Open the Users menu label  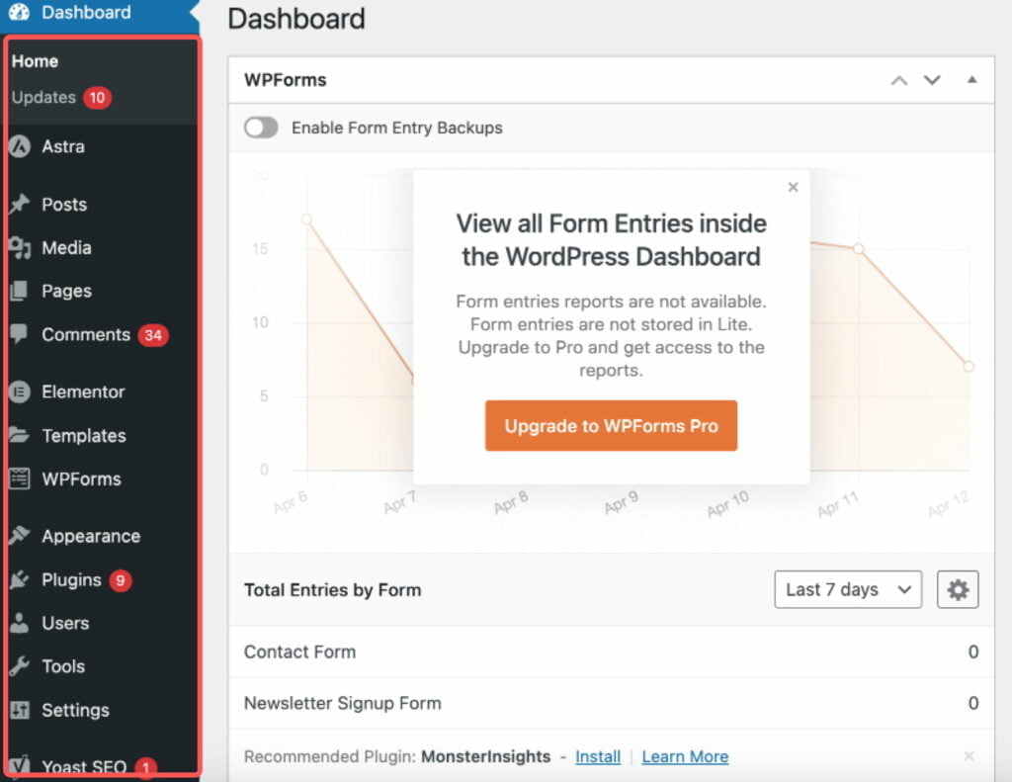[x=65, y=623]
